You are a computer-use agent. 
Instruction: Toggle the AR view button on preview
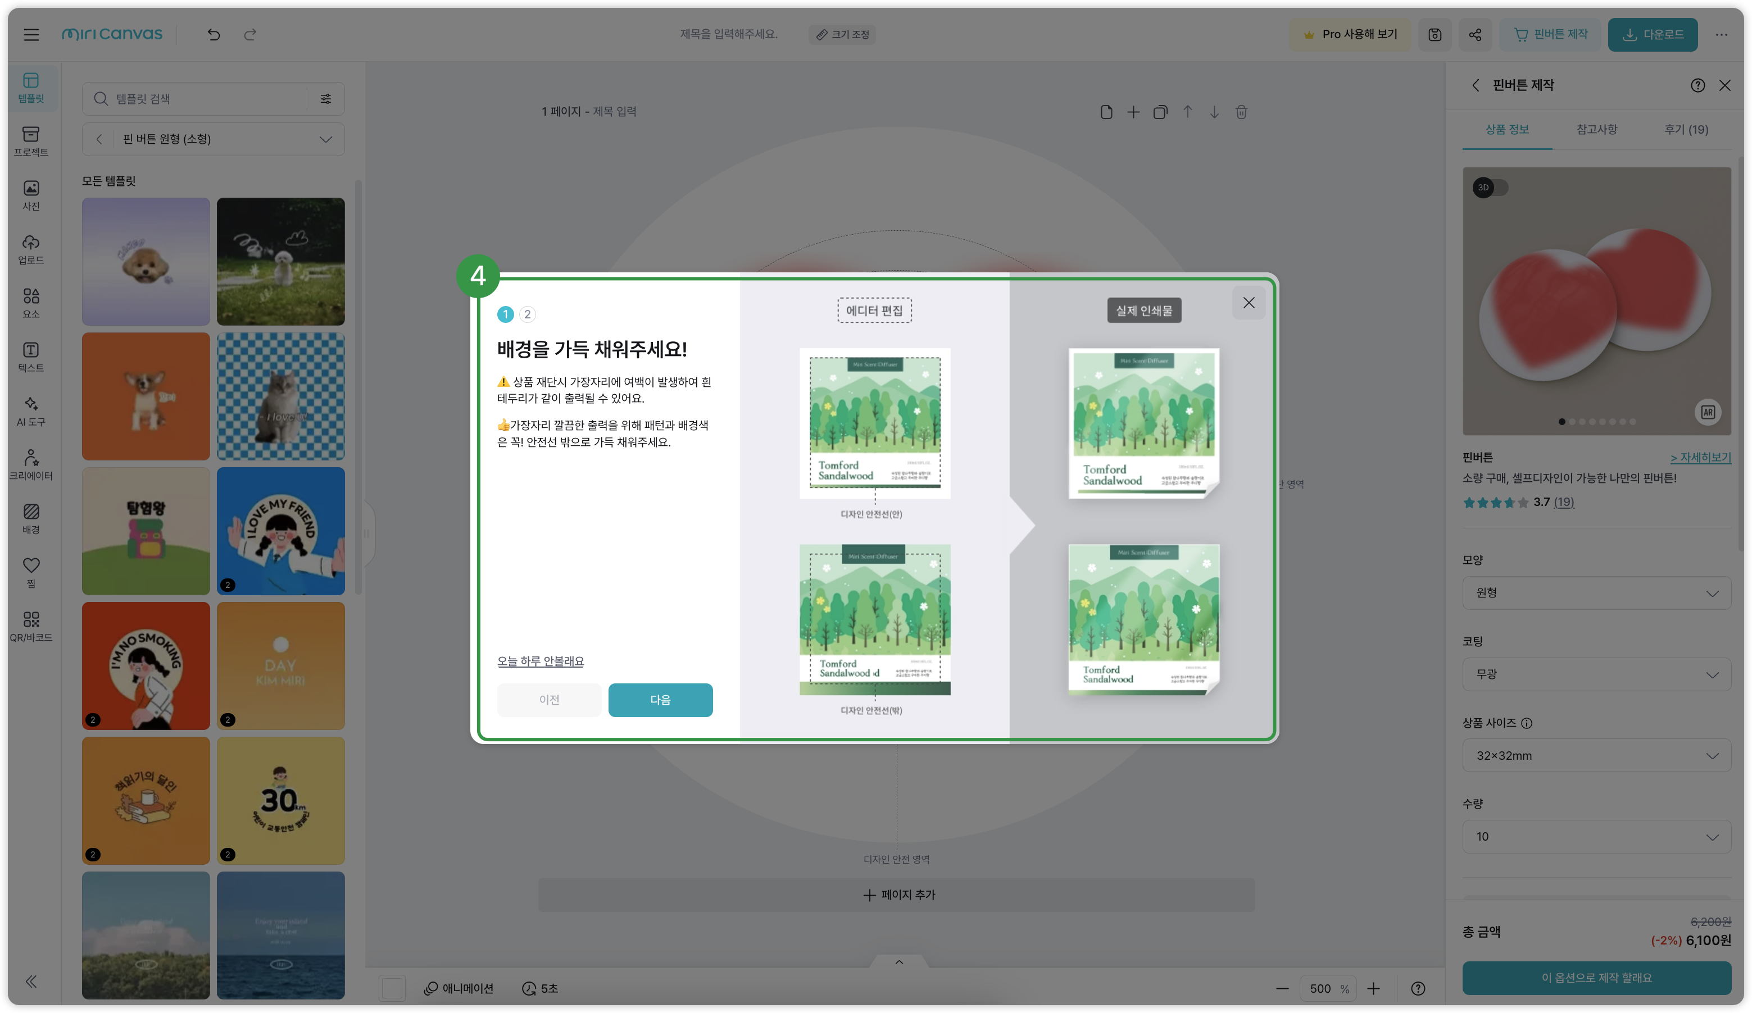(1708, 412)
